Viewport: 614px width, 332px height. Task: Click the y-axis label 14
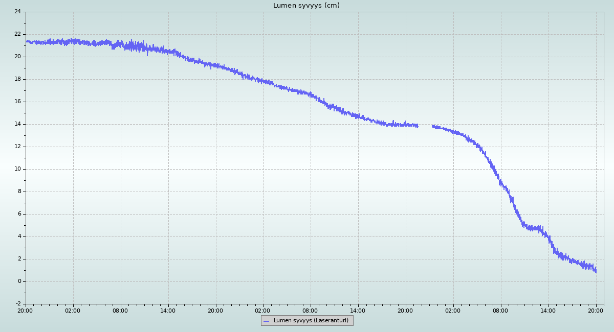[x=17, y=124]
